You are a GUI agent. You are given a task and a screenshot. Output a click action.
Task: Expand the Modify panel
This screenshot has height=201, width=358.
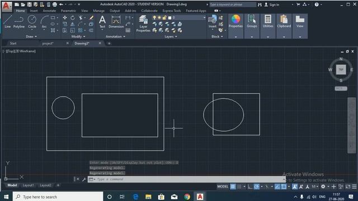click(78, 36)
